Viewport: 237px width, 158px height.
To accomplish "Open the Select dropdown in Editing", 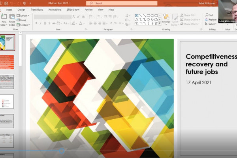I will click(x=211, y=24).
